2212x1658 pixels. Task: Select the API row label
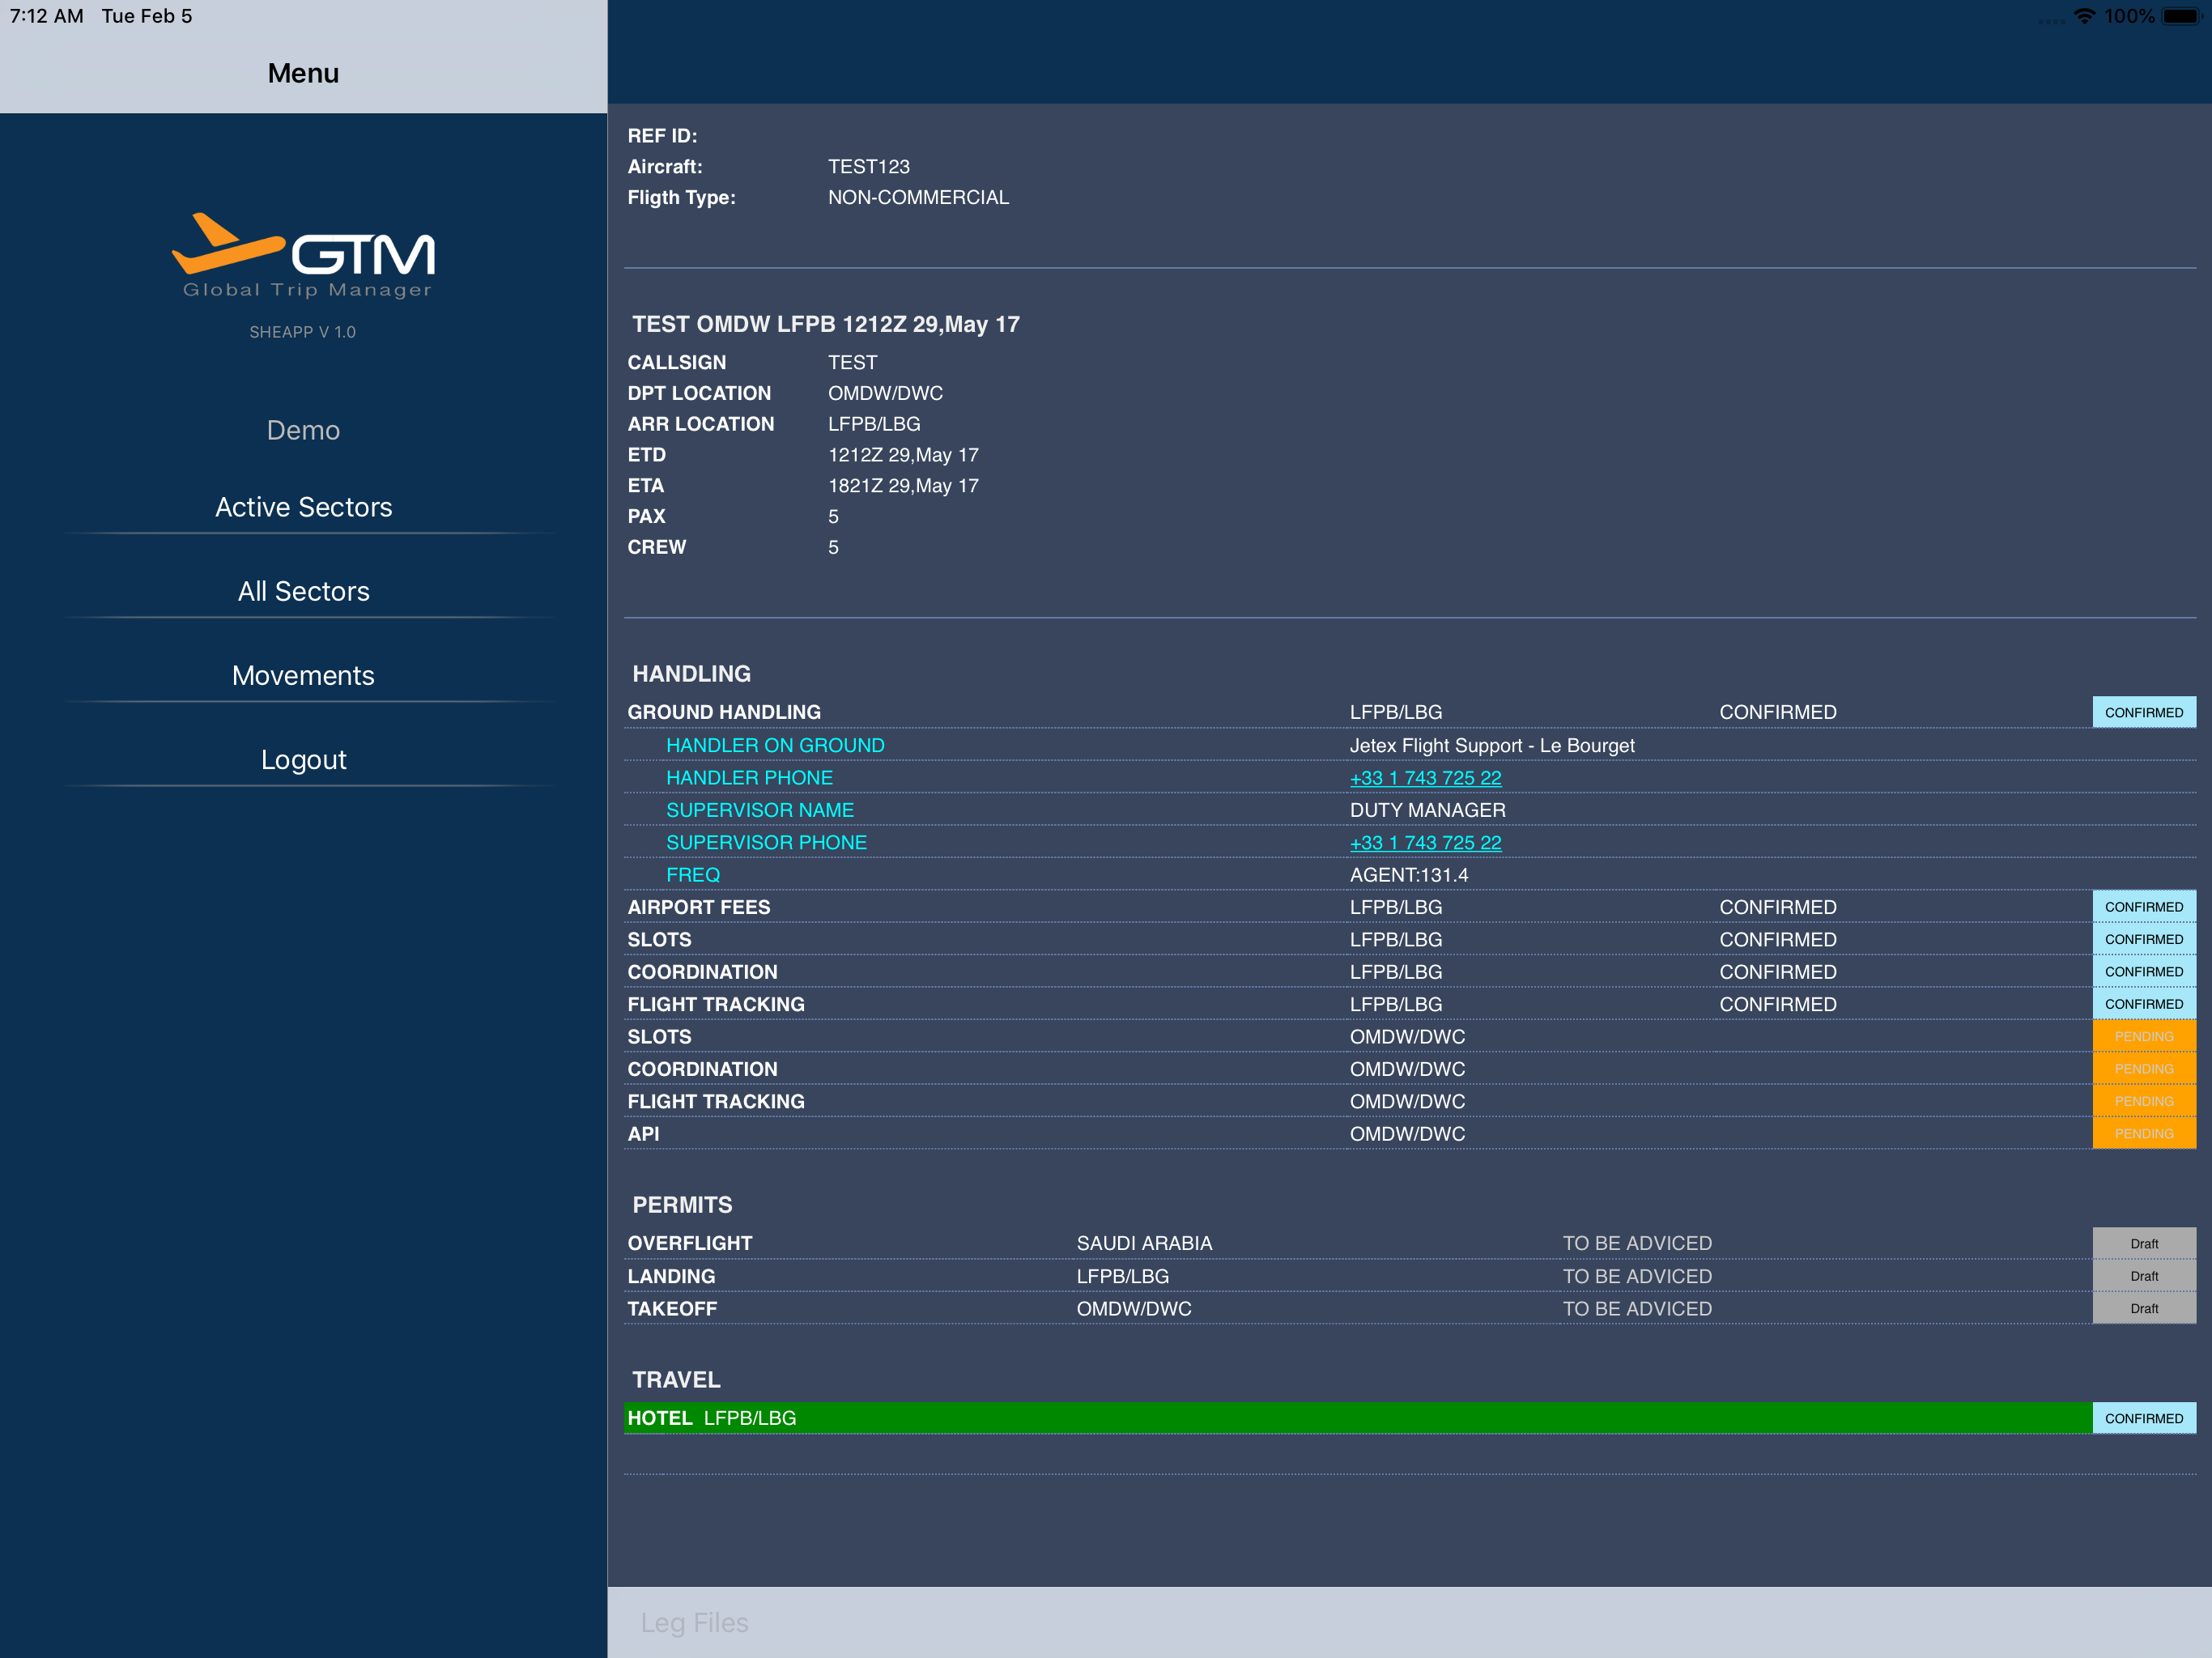(x=643, y=1133)
